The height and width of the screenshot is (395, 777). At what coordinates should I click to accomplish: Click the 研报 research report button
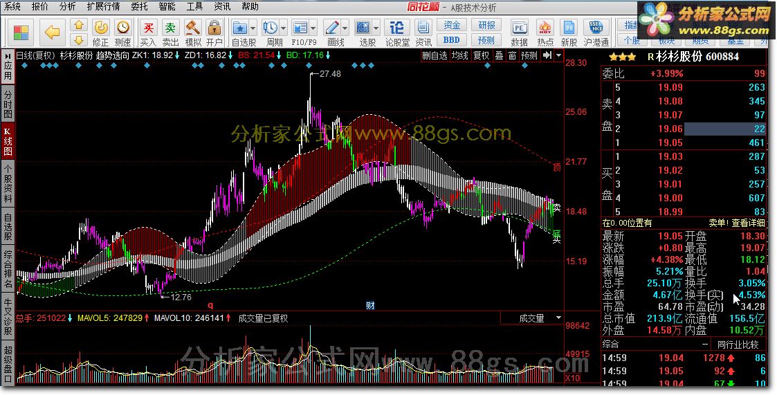click(486, 26)
